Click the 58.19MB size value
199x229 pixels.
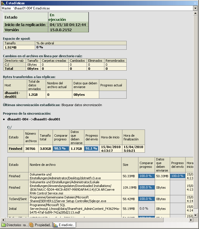(129, 209)
